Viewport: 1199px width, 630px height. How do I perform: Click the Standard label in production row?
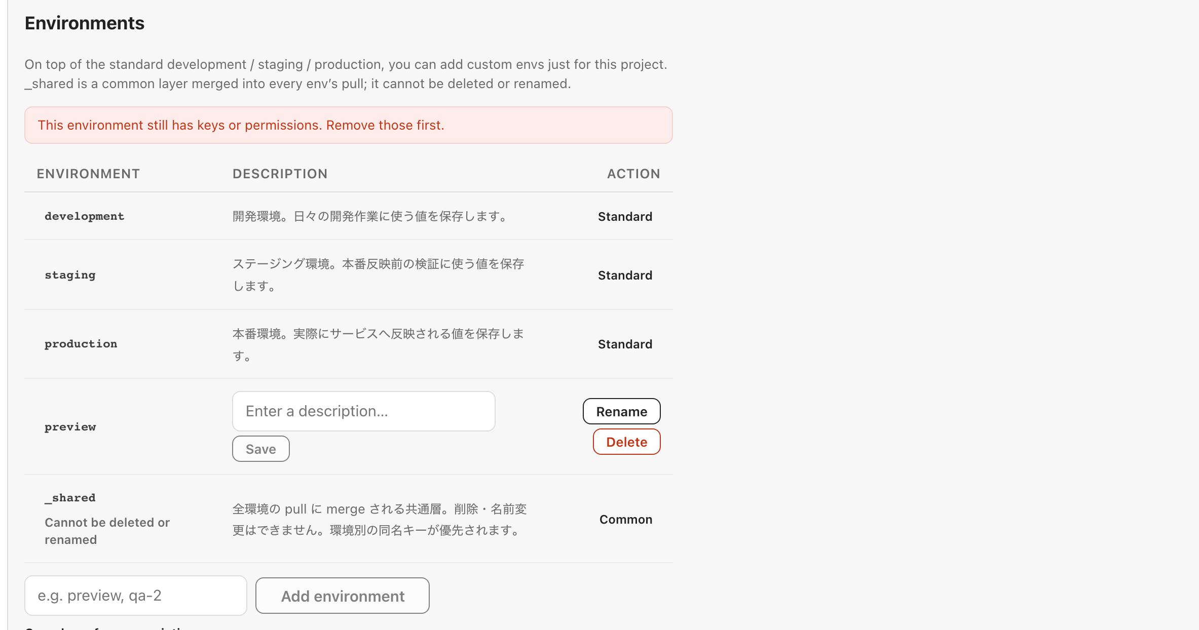(x=625, y=344)
